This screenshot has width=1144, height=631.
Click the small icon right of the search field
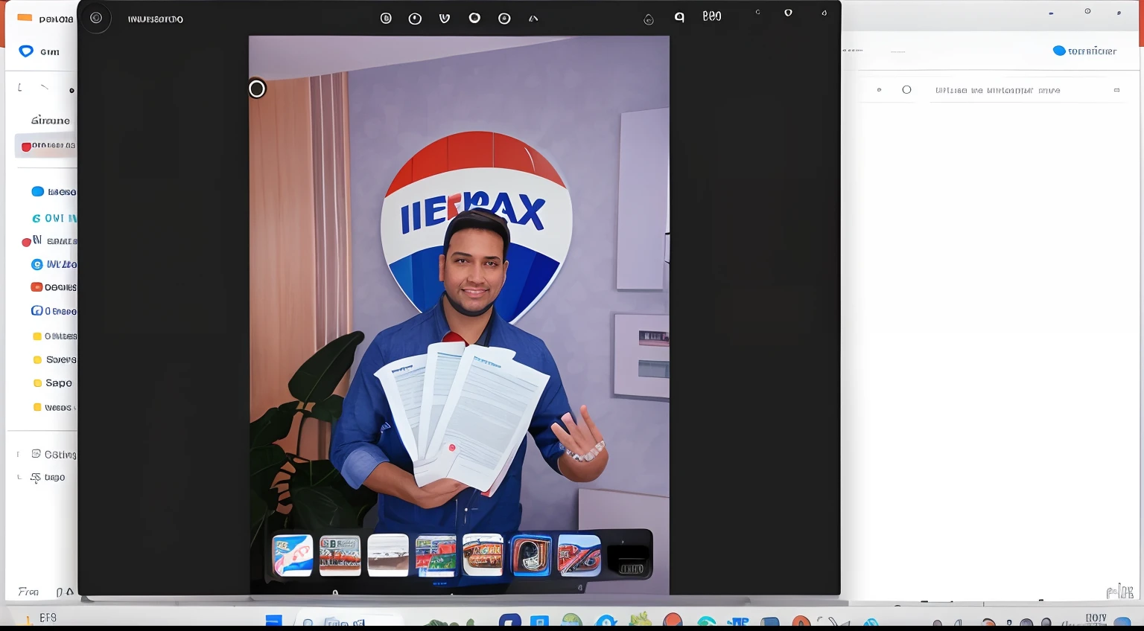[x=1116, y=90]
